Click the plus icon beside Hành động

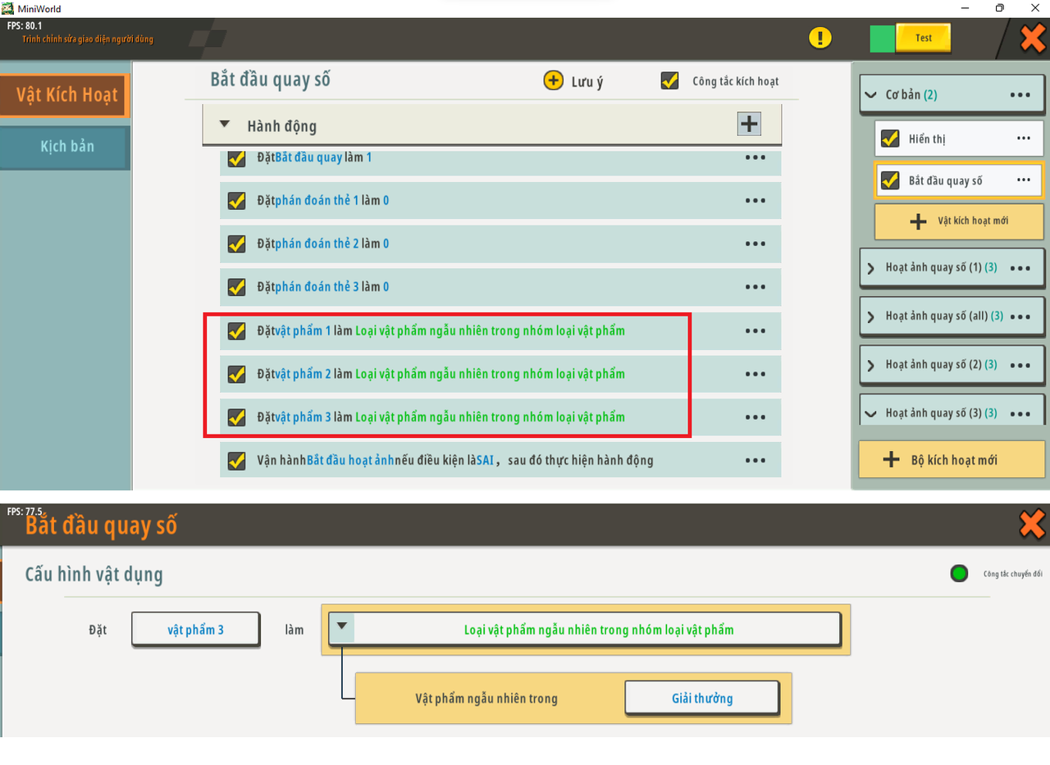[x=749, y=124]
